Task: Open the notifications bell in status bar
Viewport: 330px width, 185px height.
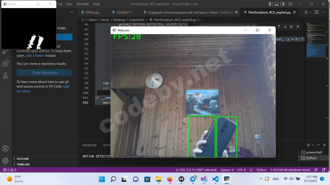Action: [x=324, y=170]
